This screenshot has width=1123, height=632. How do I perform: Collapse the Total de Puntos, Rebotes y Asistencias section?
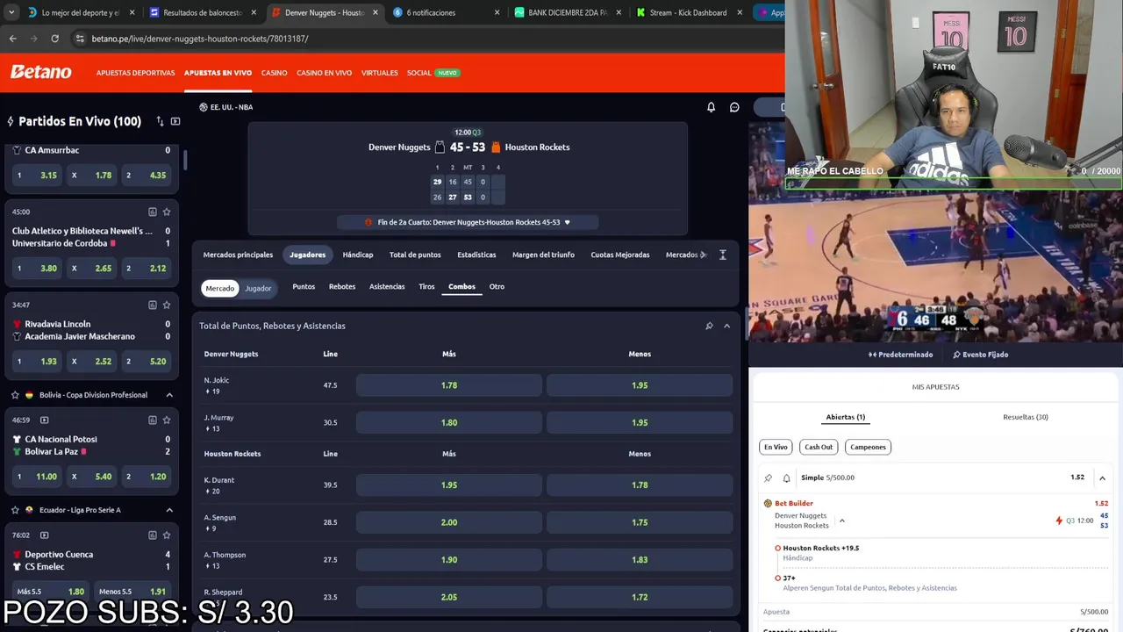click(726, 326)
